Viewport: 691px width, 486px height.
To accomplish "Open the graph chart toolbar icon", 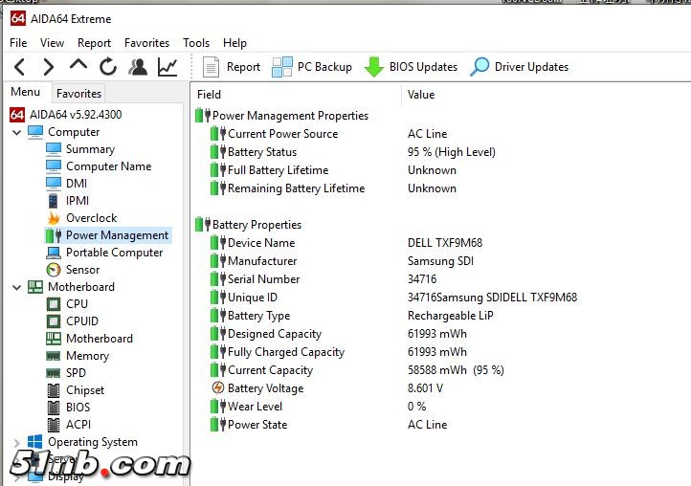I will (167, 67).
